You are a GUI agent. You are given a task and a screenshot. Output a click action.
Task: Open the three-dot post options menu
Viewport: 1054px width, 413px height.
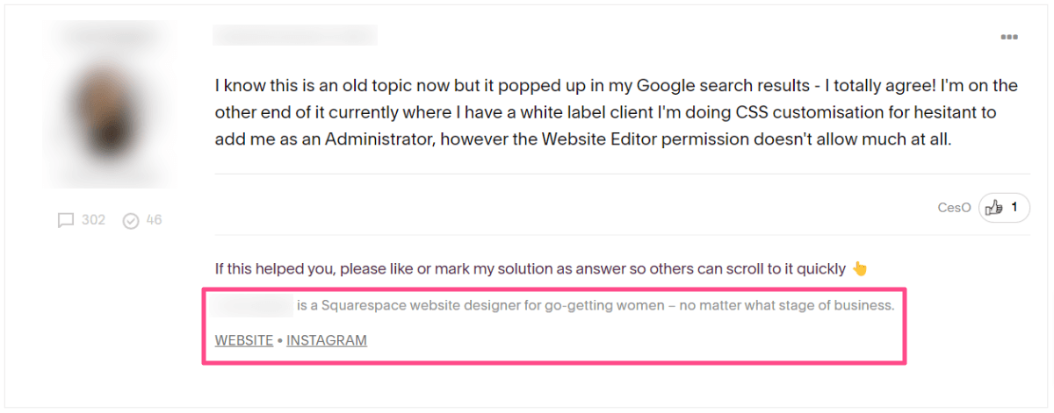(x=1008, y=38)
